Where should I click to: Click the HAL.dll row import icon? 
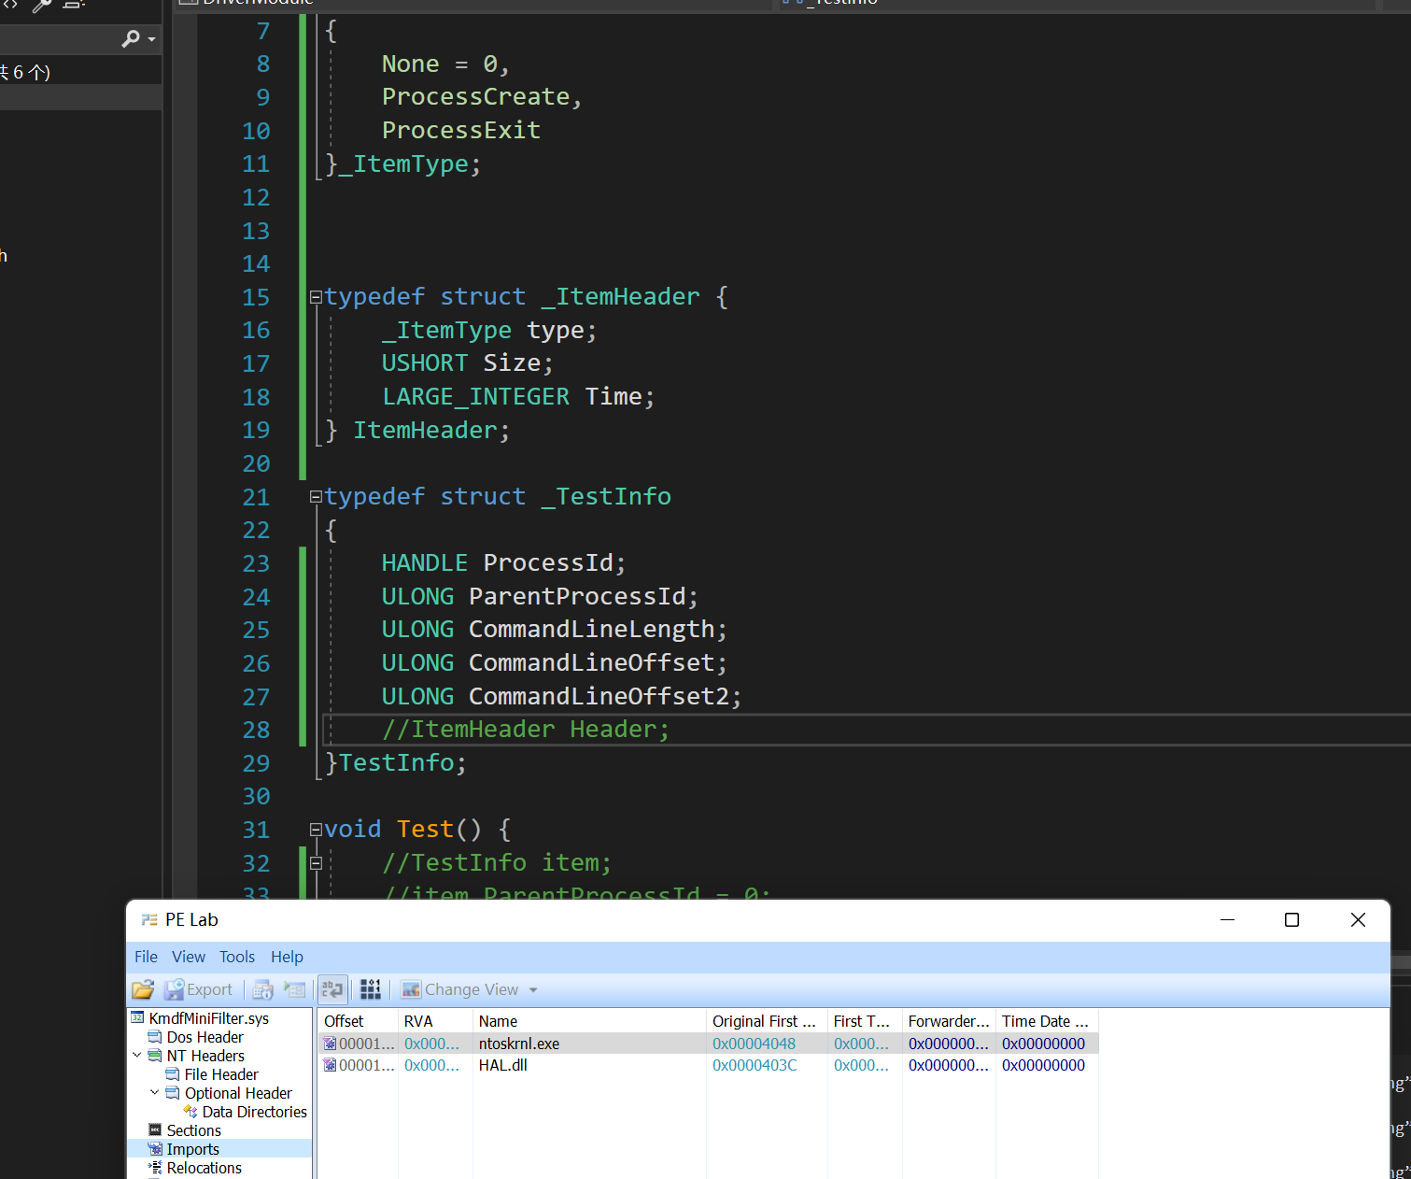click(x=330, y=1065)
